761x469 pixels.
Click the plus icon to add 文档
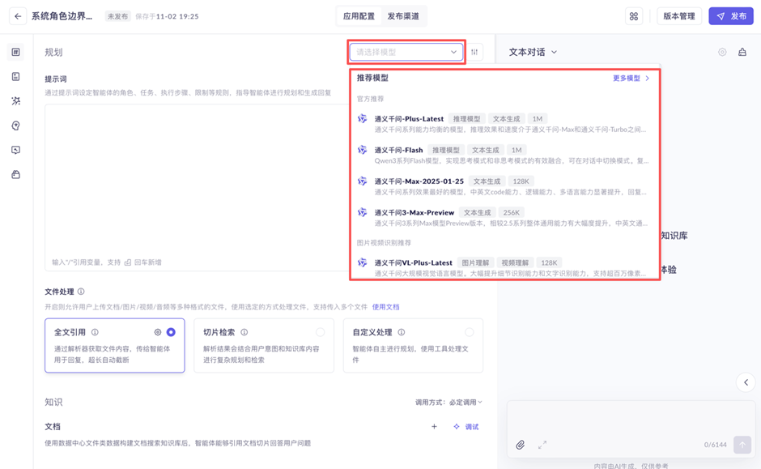(435, 426)
